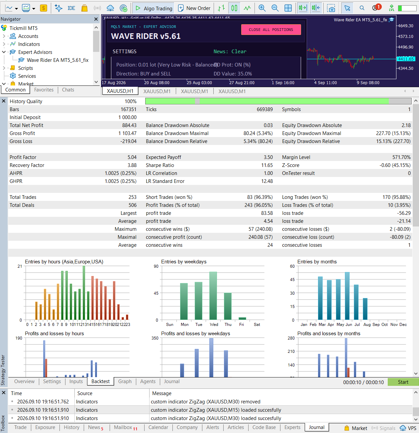Open new chart dropdown arrow
This screenshot has width=419, height=433.
coord(16,9)
